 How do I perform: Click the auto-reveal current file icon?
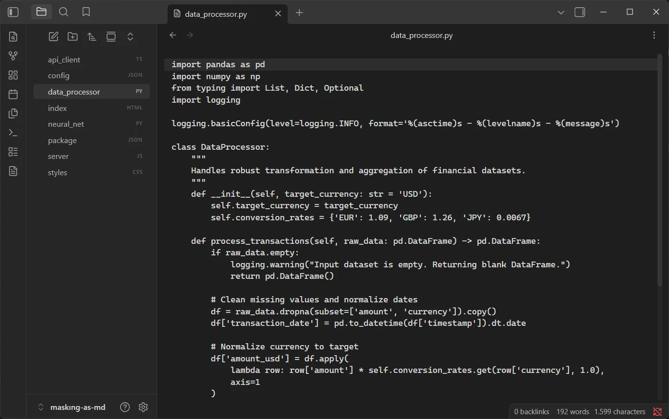pos(111,36)
